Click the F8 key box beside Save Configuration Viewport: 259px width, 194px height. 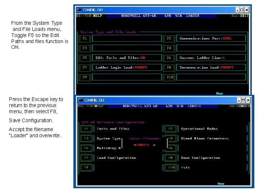tap(170, 158)
